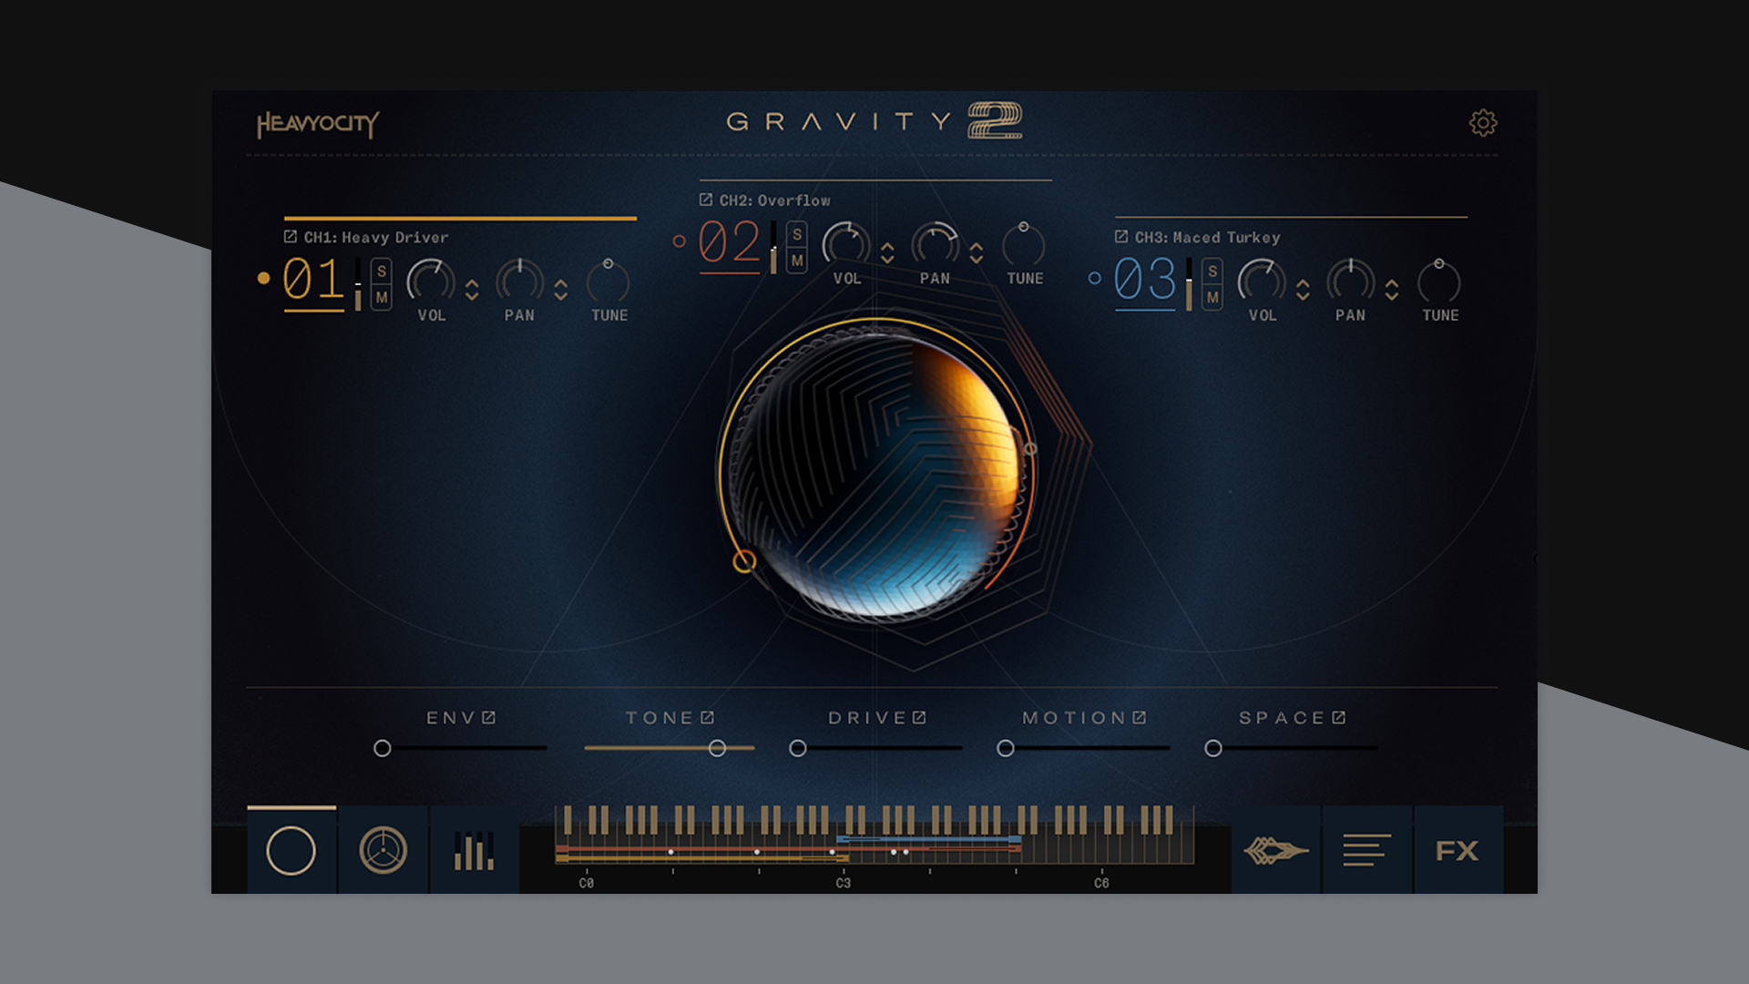Image resolution: width=1749 pixels, height=984 pixels.
Task: Select the orb view icon bottom left
Action: pos(293,849)
